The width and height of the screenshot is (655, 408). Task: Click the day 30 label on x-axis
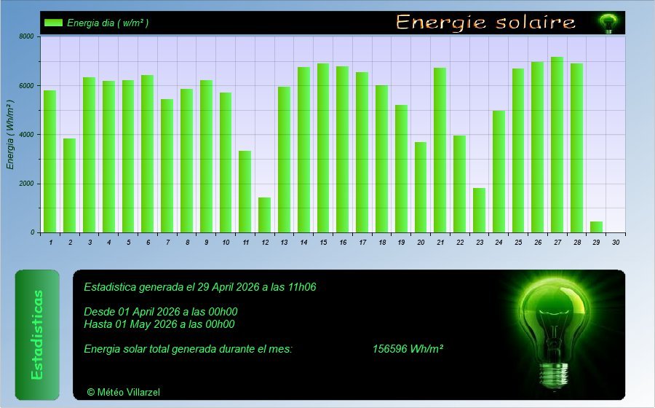[616, 242]
